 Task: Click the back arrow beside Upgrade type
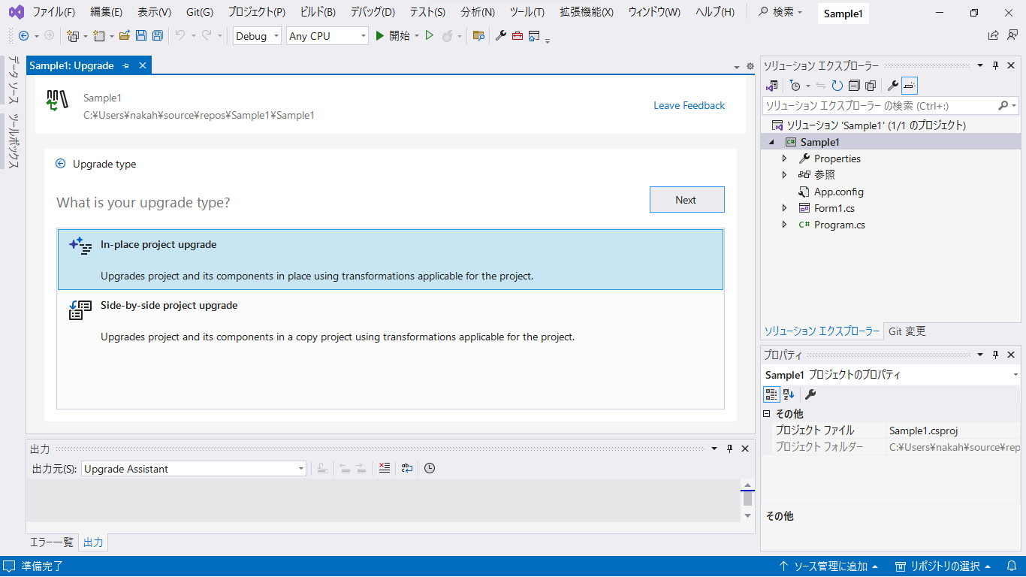pos(61,164)
